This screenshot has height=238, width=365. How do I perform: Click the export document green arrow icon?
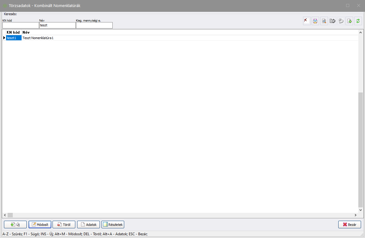(x=350, y=21)
